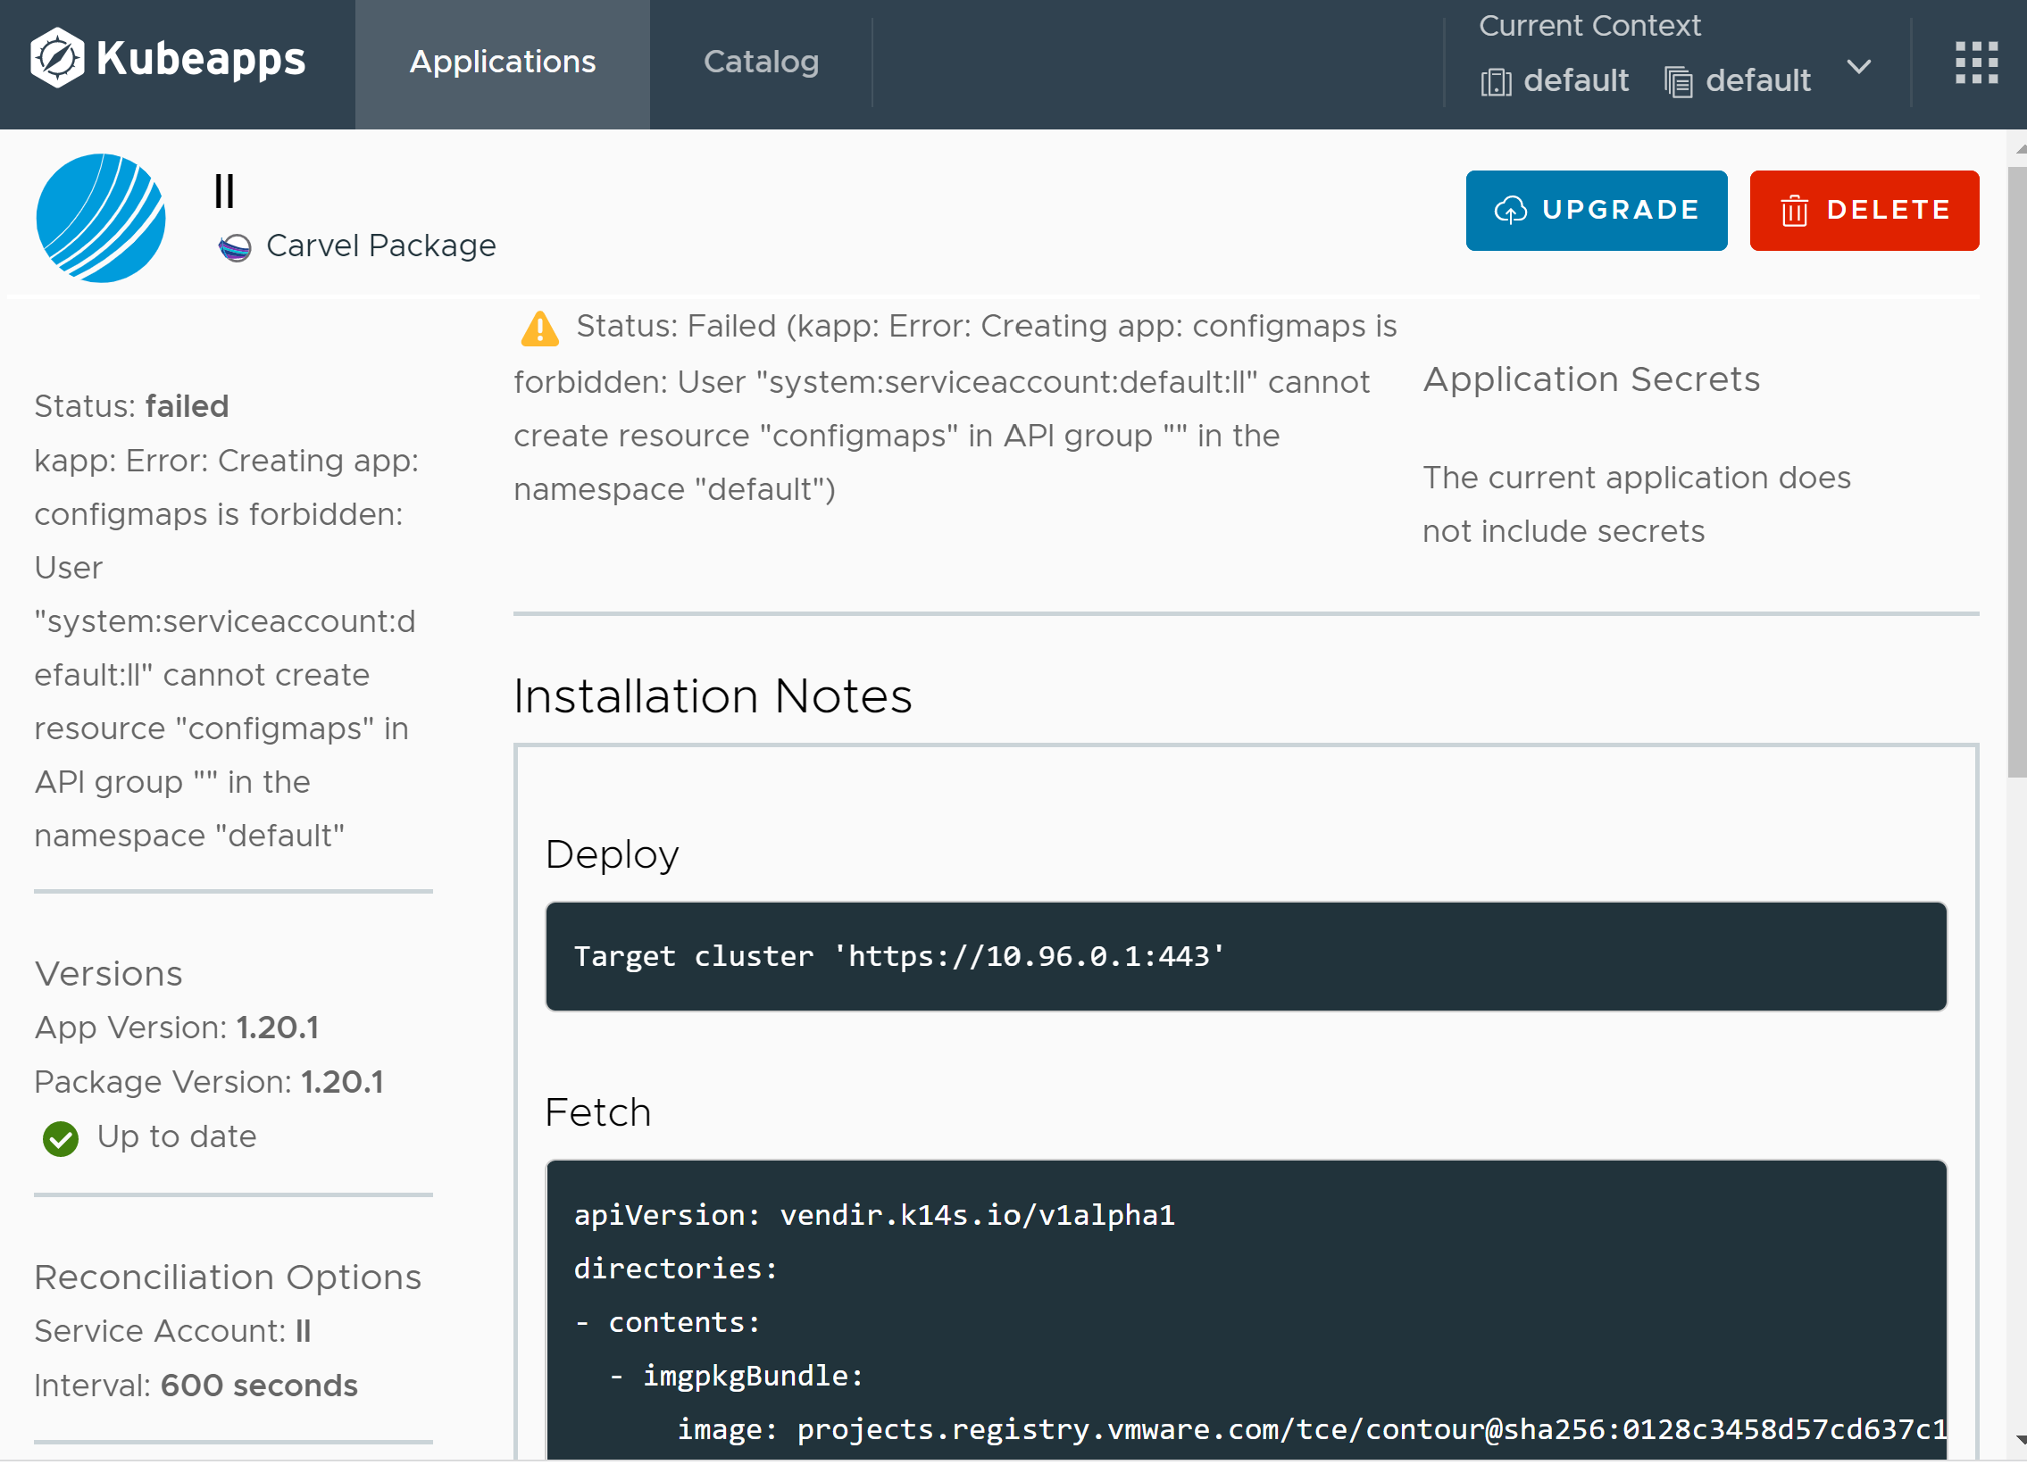Select the Applications tab

502,62
